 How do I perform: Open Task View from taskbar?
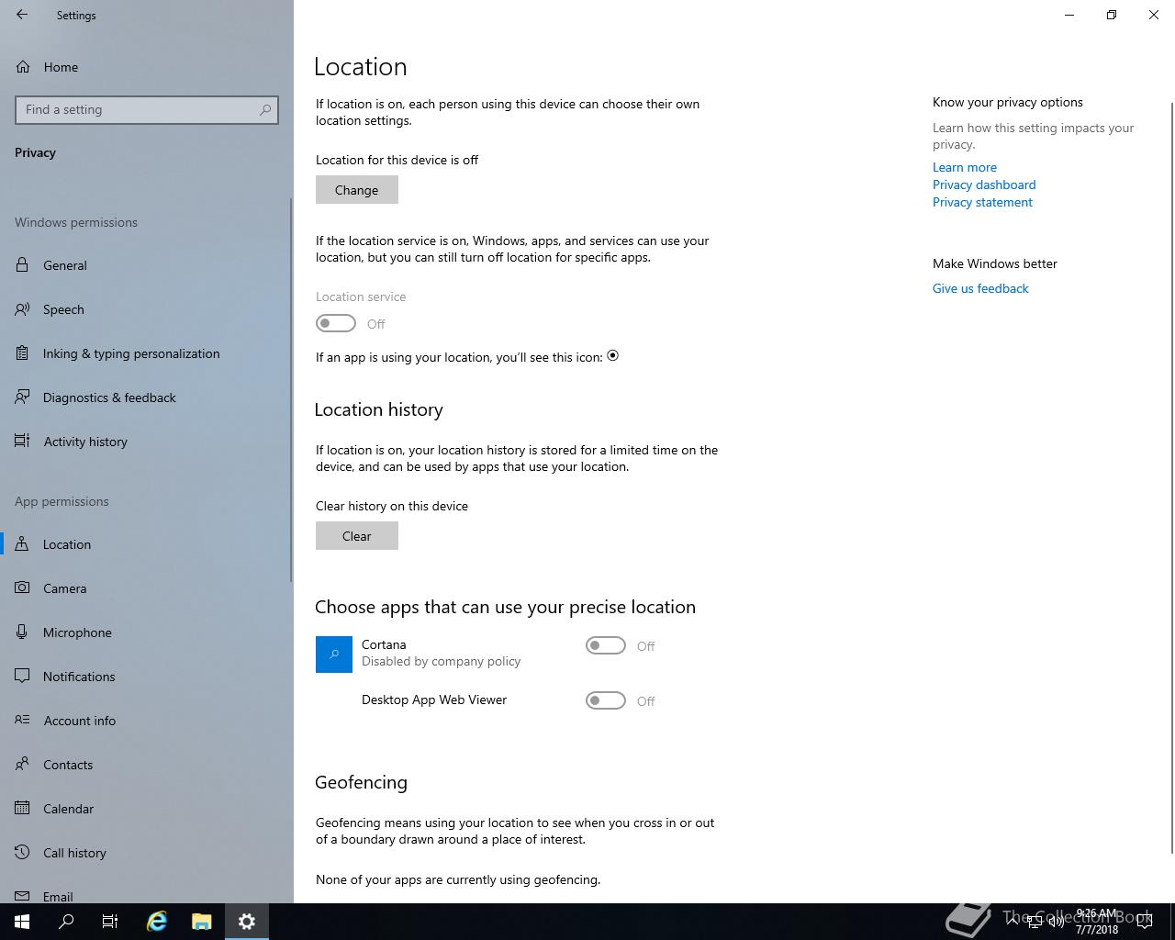[110, 922]
